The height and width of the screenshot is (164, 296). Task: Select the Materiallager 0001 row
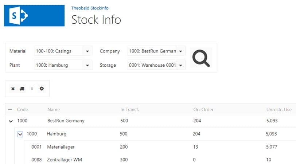tap(160, 147)
